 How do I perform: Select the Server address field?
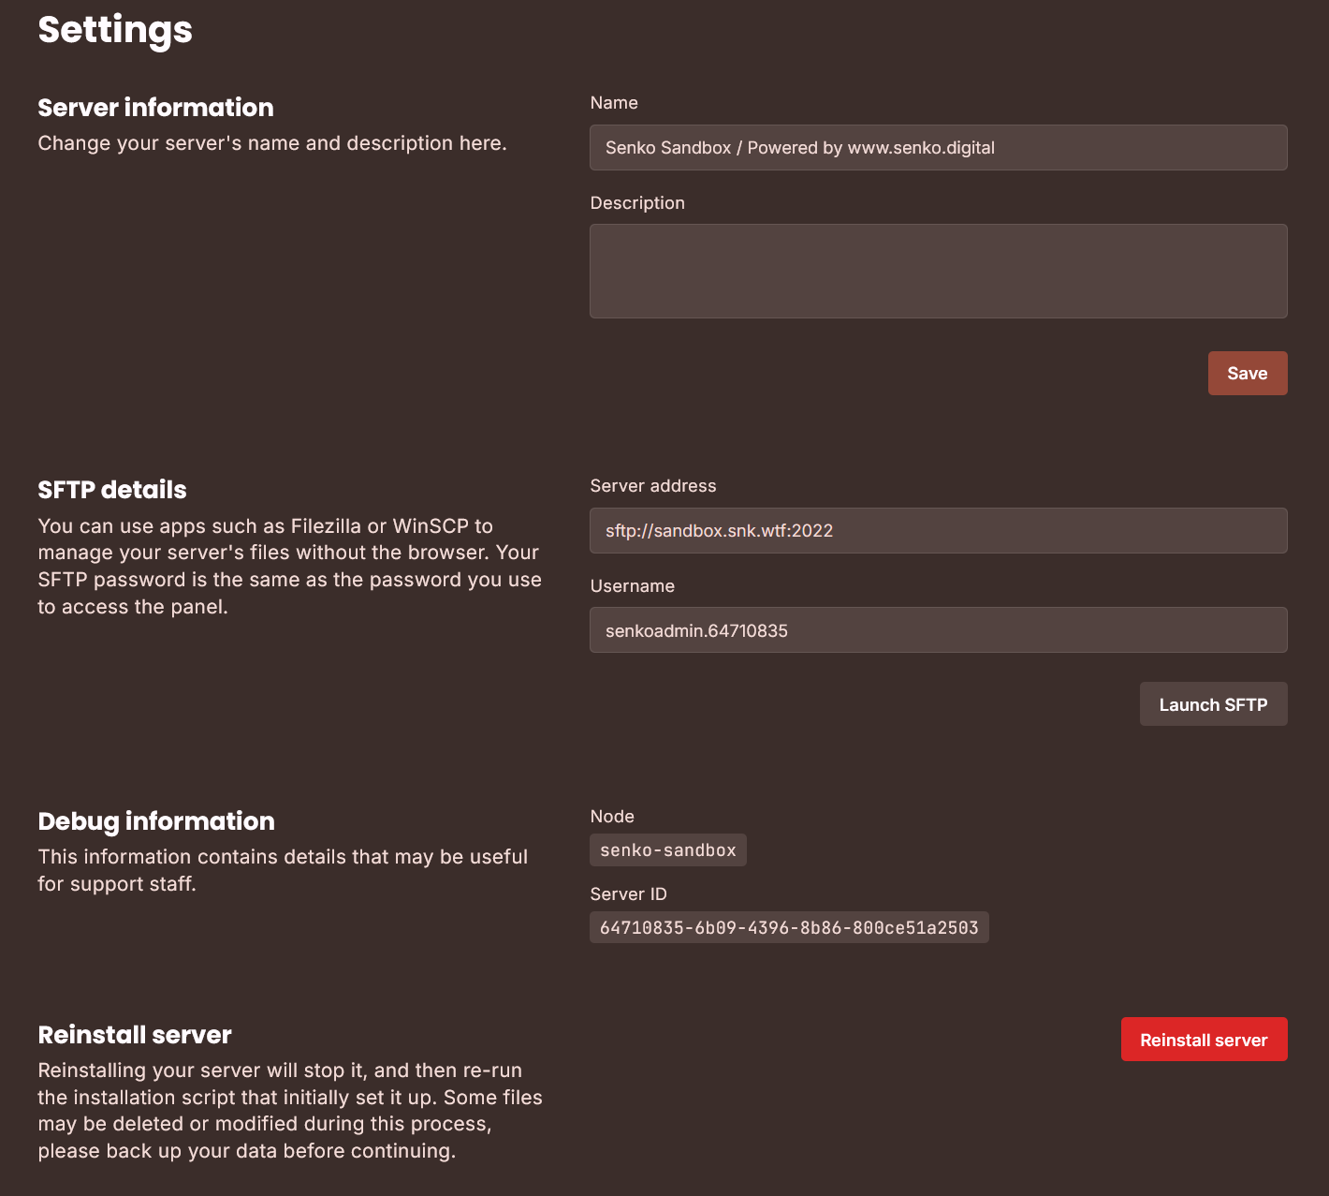coord(938,530)
